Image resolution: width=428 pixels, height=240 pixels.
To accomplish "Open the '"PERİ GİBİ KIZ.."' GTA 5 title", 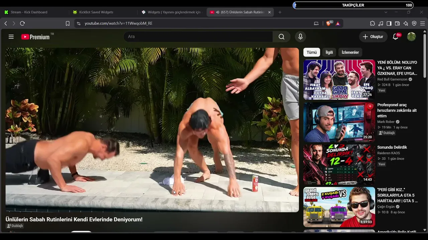I will 397,195.
